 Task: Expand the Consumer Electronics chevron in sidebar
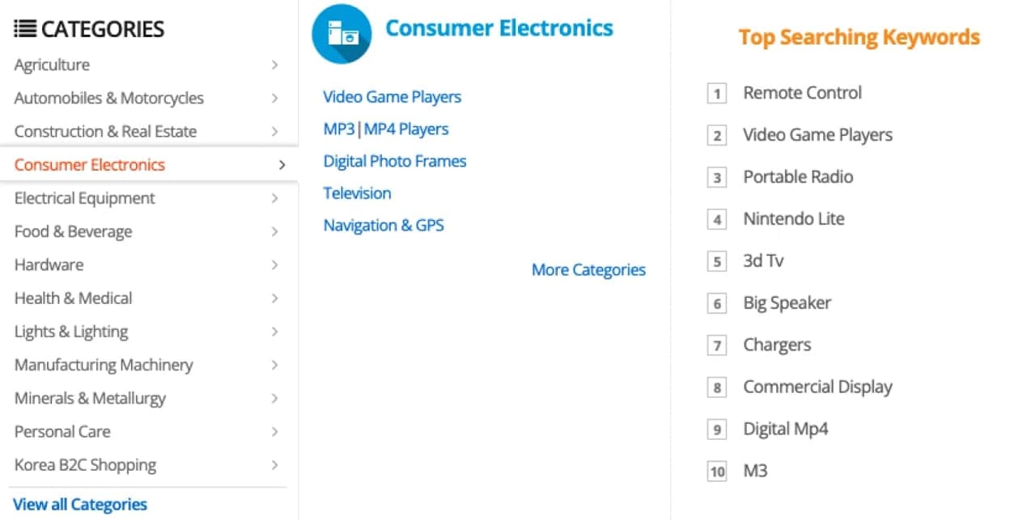coord(282,165)
